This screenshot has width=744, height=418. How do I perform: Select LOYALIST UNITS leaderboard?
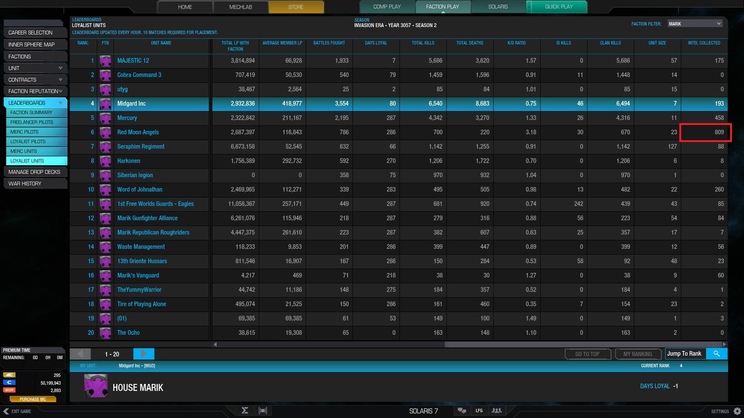pyautogui.click(x=37, y=161)
